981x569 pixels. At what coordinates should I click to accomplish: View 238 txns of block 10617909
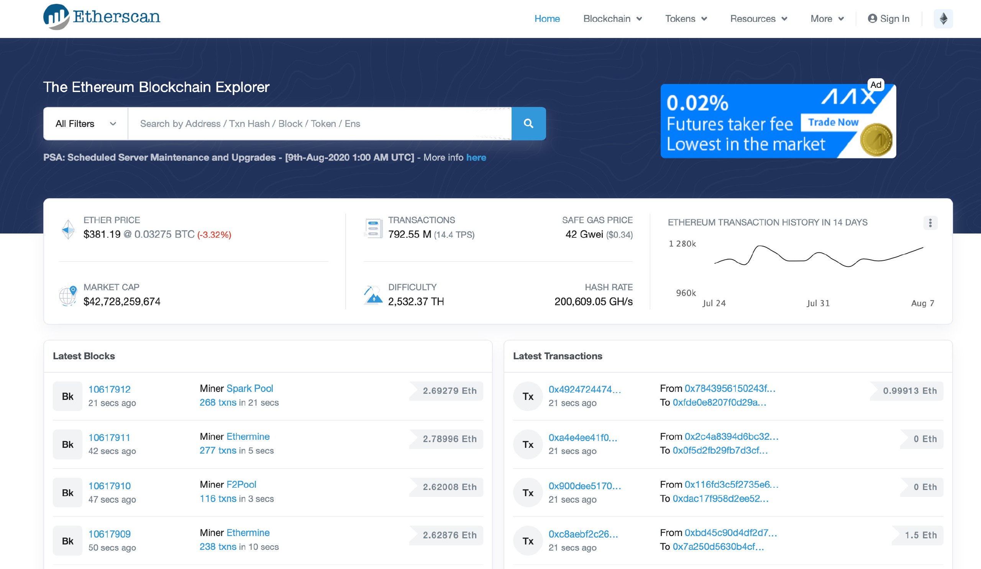click(218, 546)
